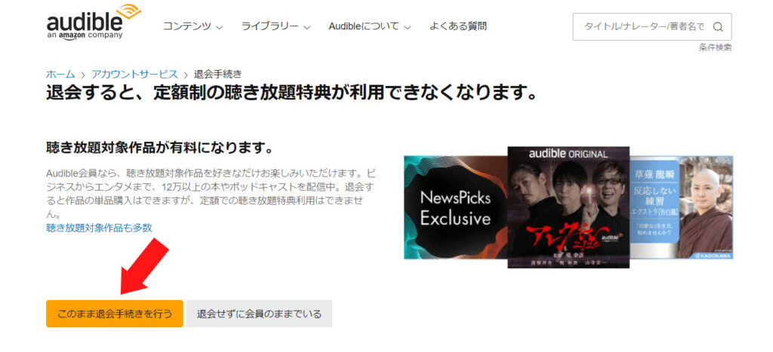Image resolution: width=773 pixels, height=352 pixels.
Task: Expand the Audibleについて dropdown chevron
Action: (x=407, y=28)
